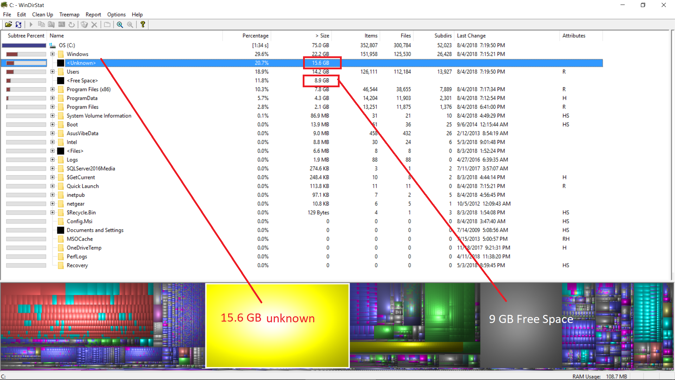Click the gray Free Space block in treemap
The height and width of the screenshot is (380, 675).
(x=520, y=325)
